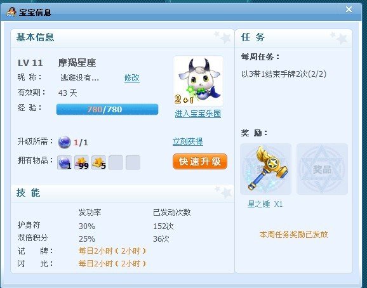The width and height of the screenshot is (367, 288).
Task: Click the 星之锤 X1 reward label
Action: pos(265,204)
